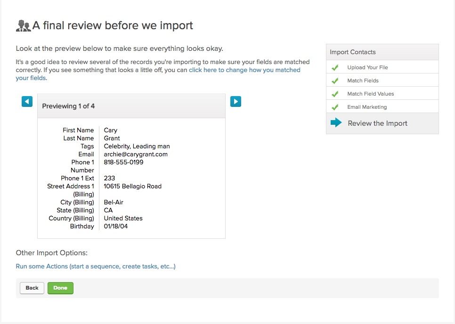
Task: Click the City (Billing) field label
Action: coord(77,202)
